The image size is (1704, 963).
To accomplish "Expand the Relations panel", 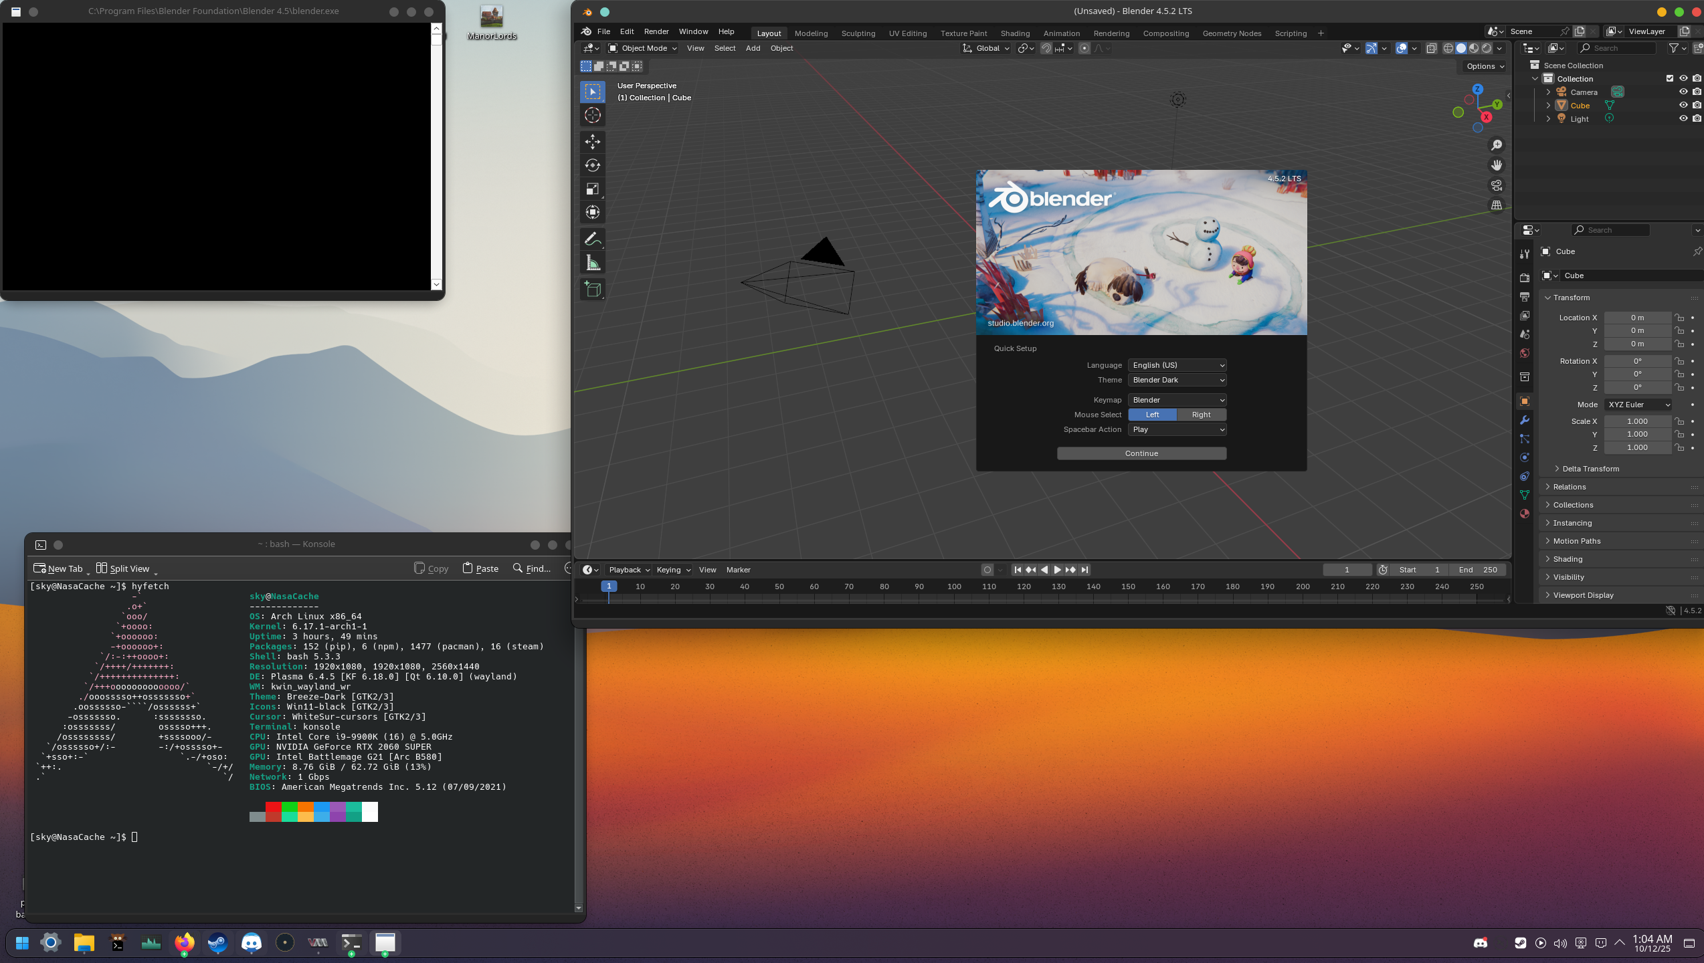I will coord(1570,487).
